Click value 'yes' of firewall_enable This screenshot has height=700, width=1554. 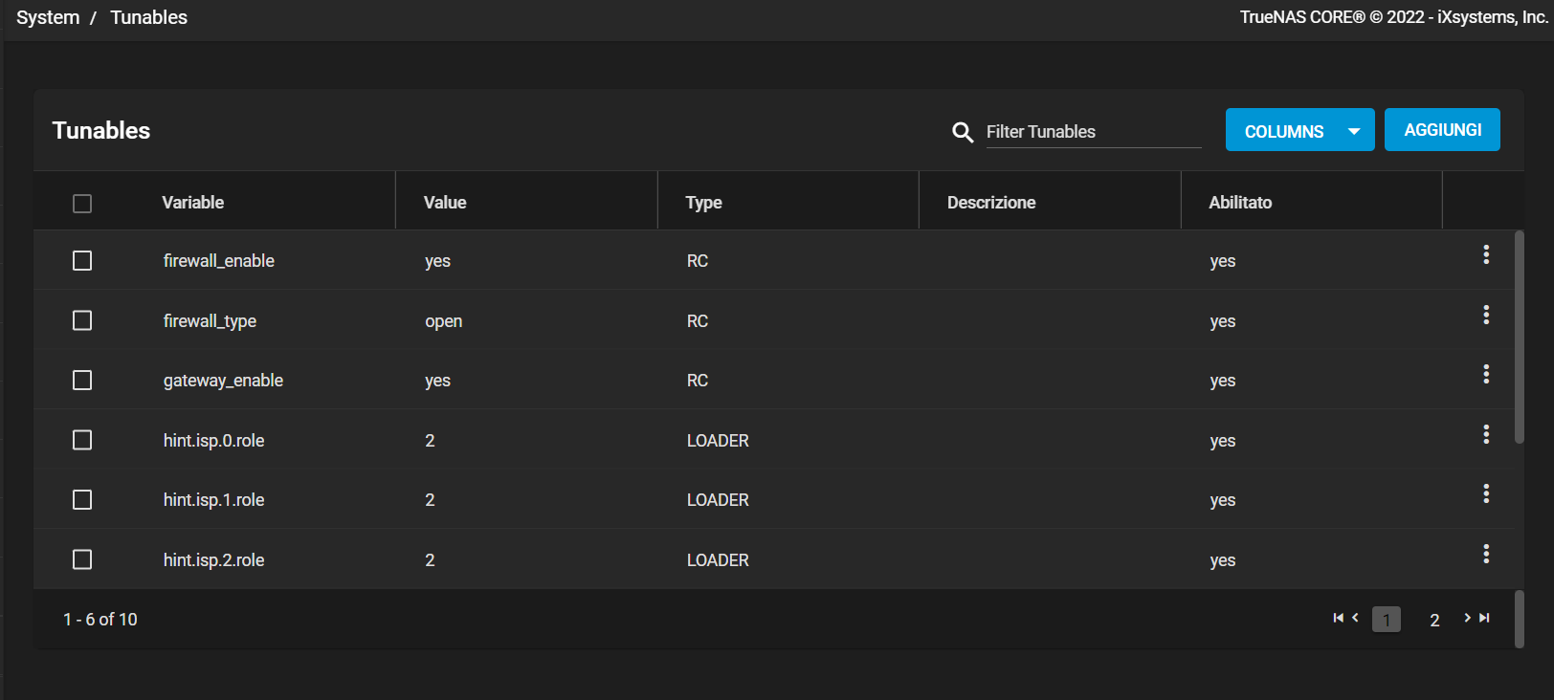437,261
